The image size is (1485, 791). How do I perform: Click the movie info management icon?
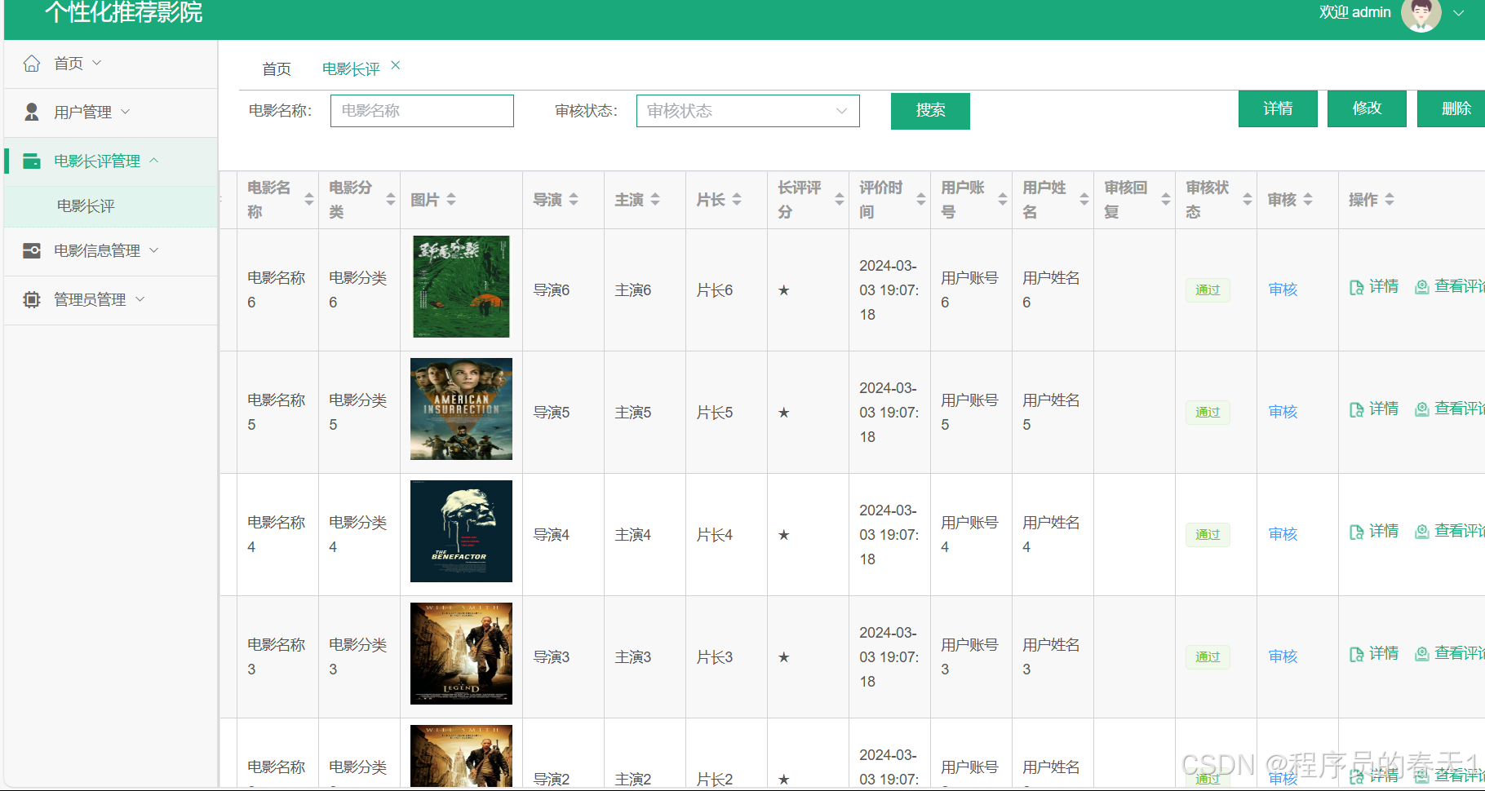coord(32,250)
